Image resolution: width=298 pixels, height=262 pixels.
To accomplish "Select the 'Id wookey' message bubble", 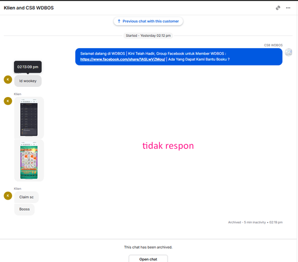I will (28, 81).
